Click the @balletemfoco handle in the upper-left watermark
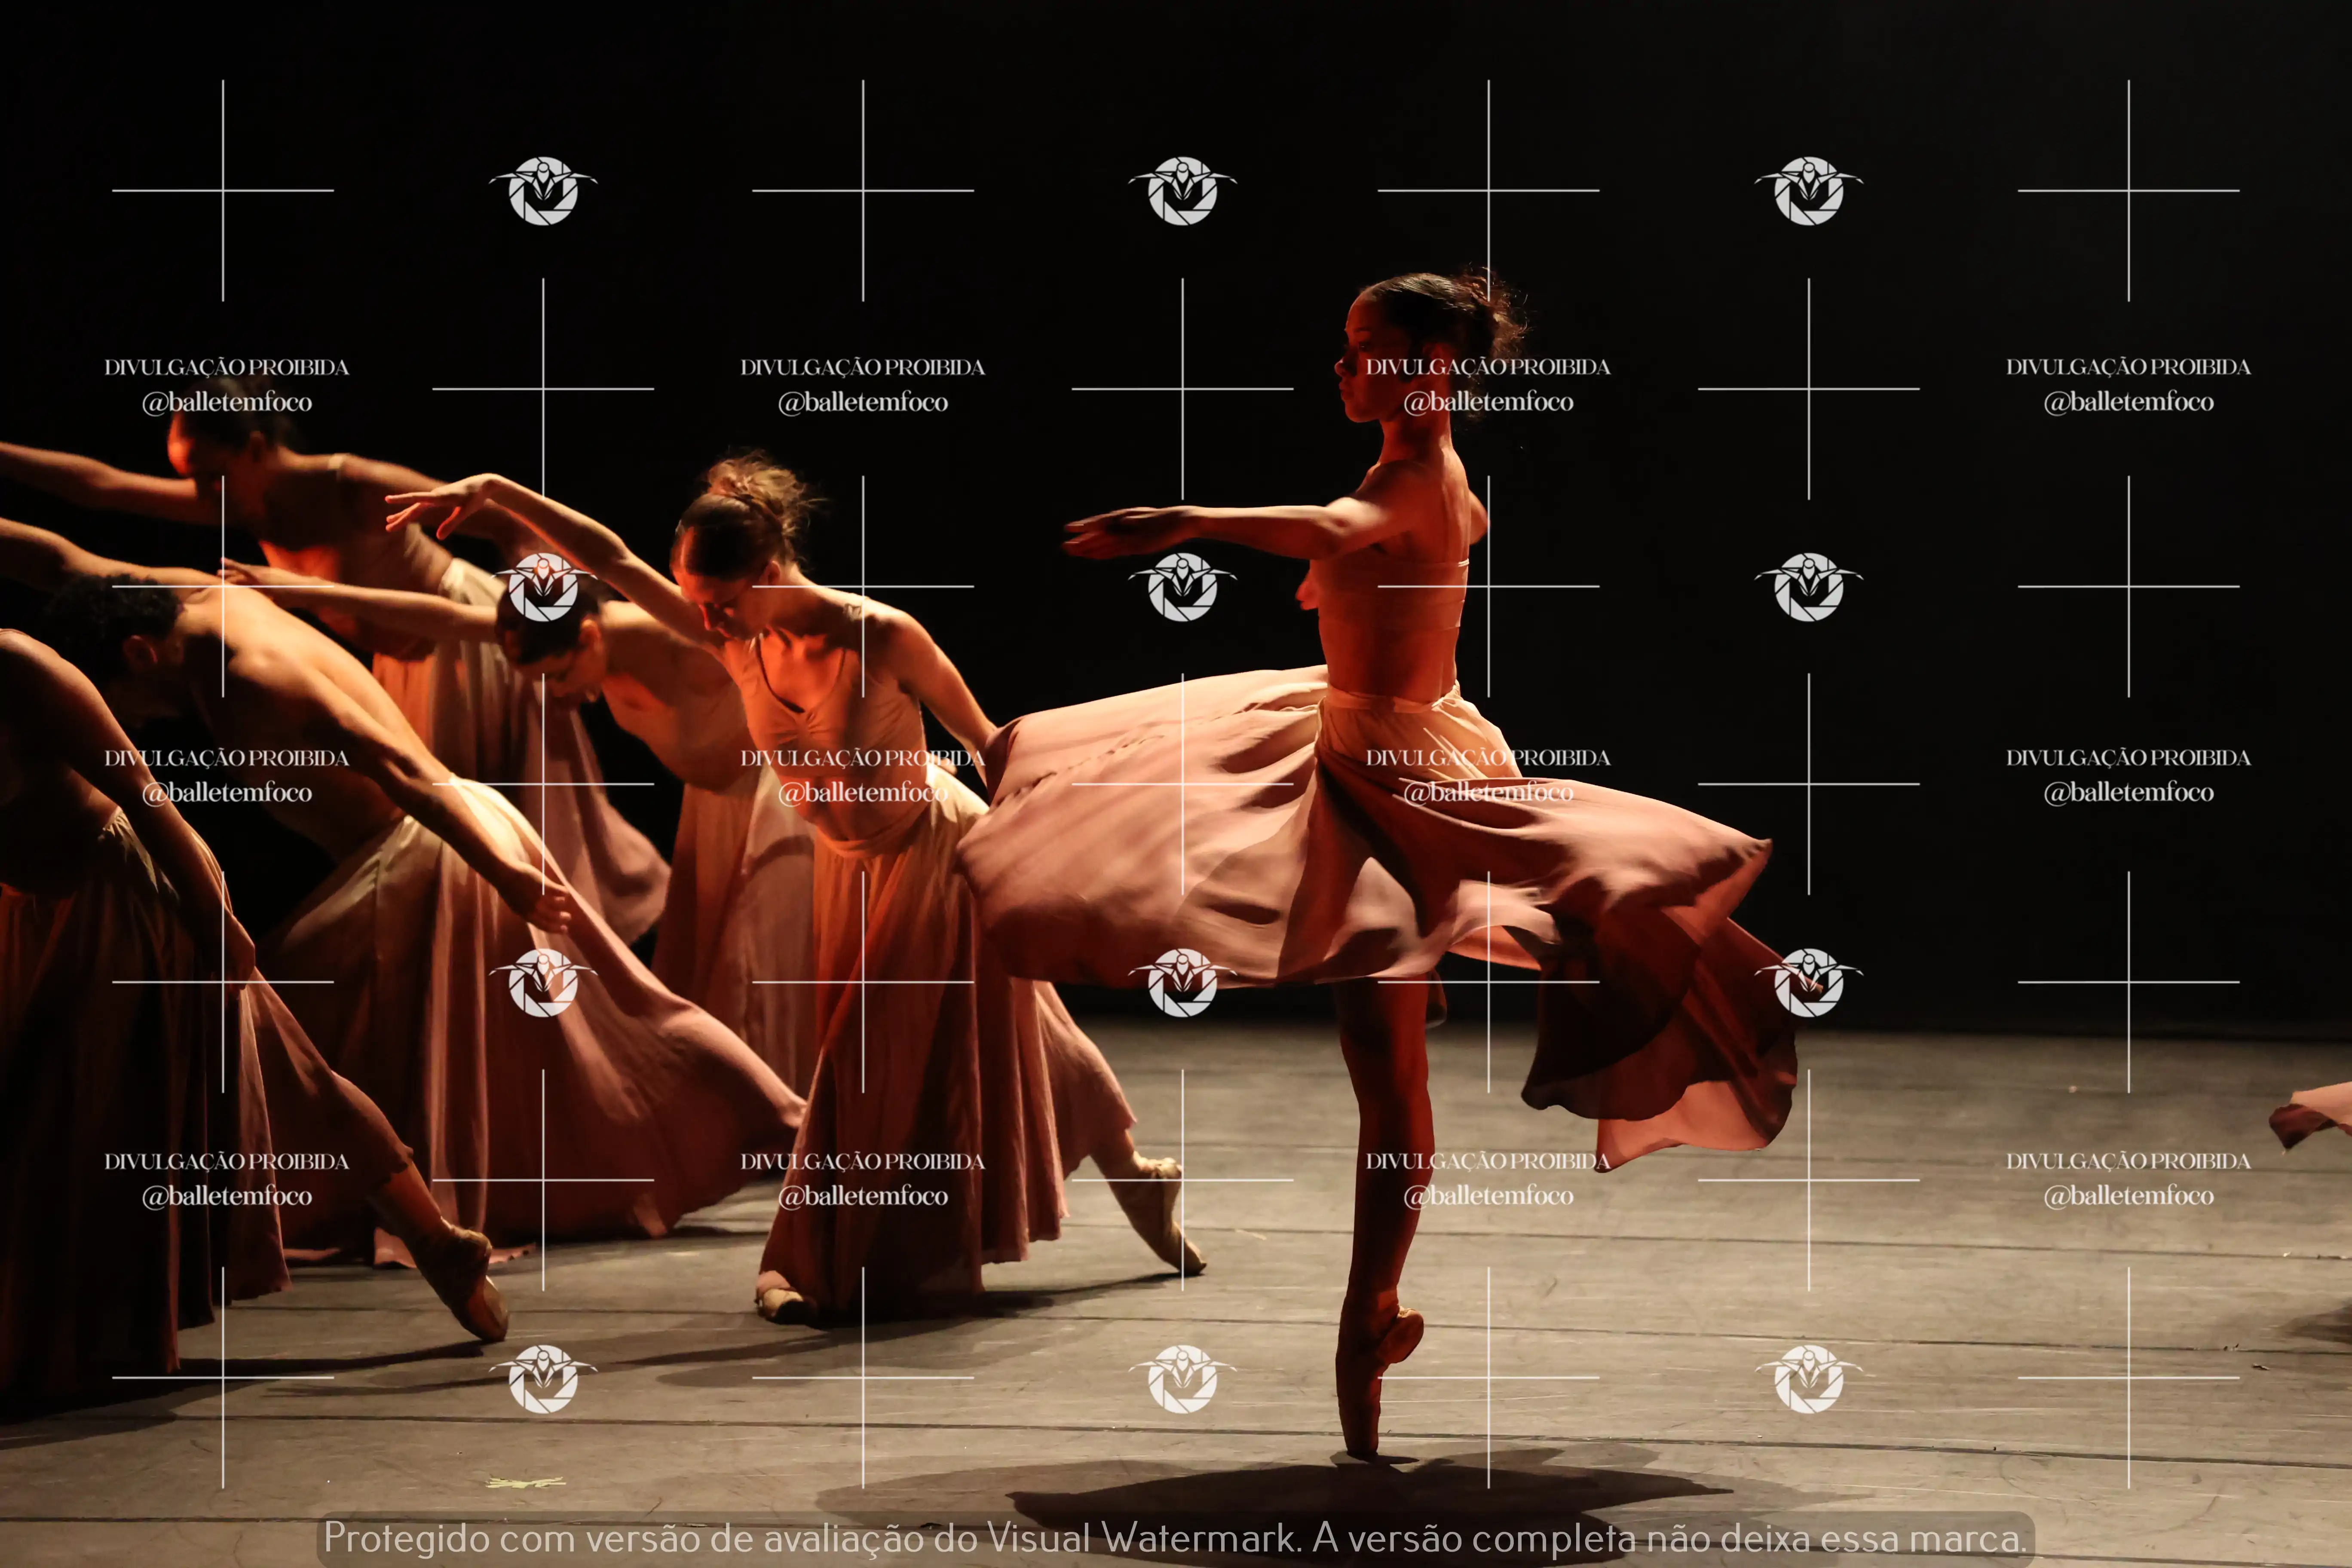 pyautogui.click(x=227, y=402)
